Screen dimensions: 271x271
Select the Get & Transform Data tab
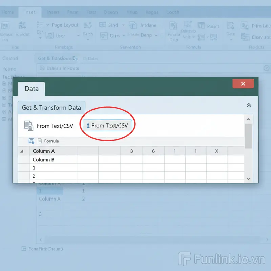[x=51, y=108]
